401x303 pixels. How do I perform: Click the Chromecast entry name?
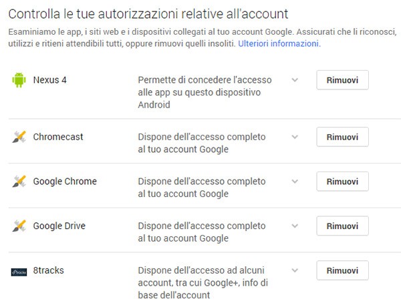58,137
